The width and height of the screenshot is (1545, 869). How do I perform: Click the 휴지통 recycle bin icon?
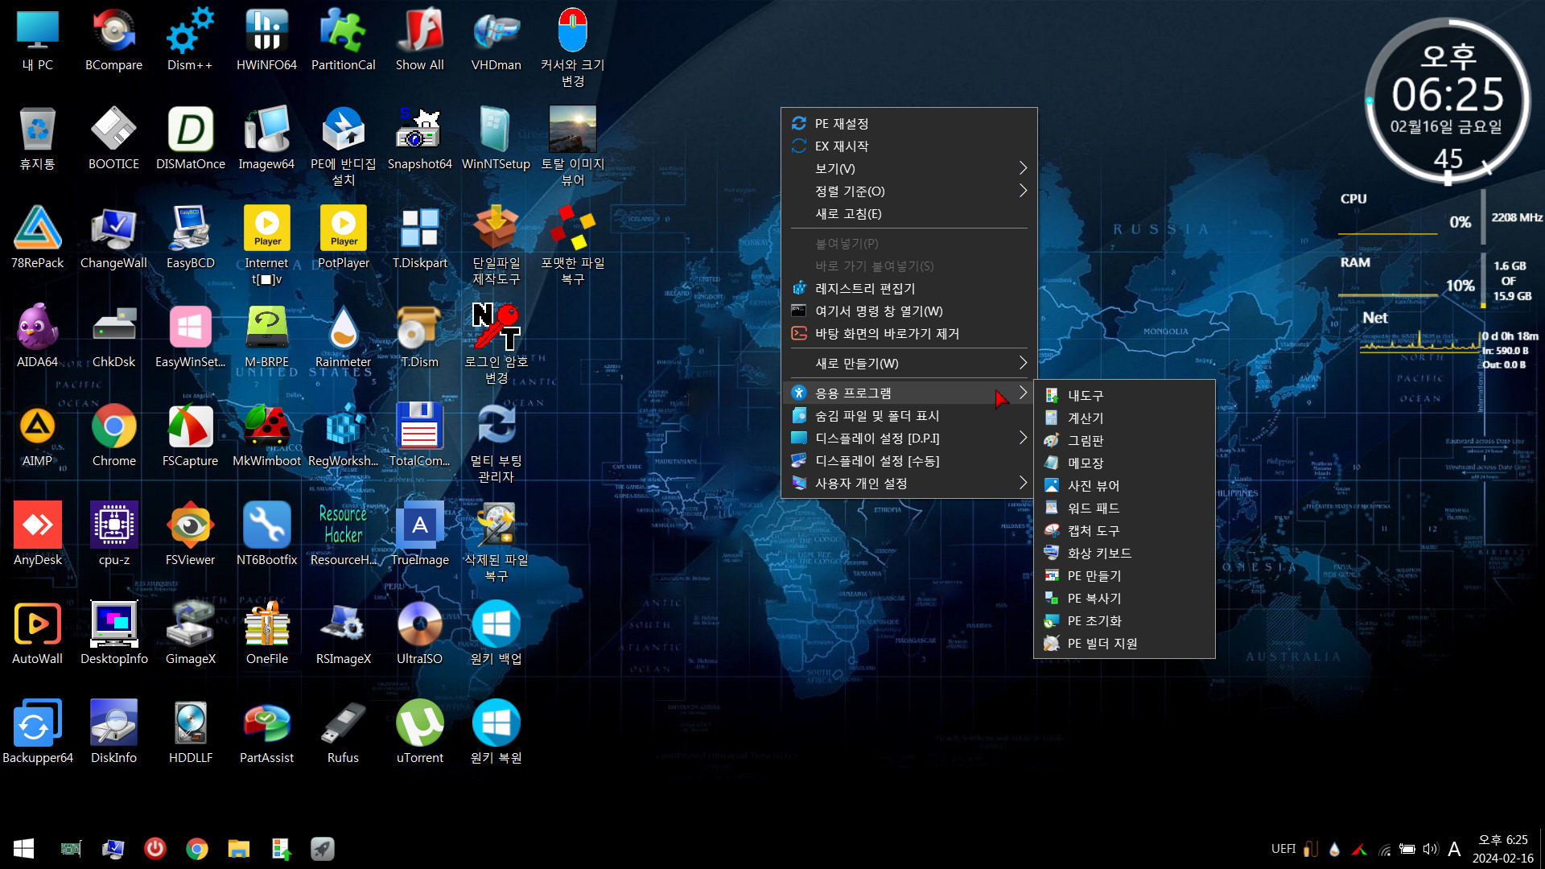click(x=37, y=139)
